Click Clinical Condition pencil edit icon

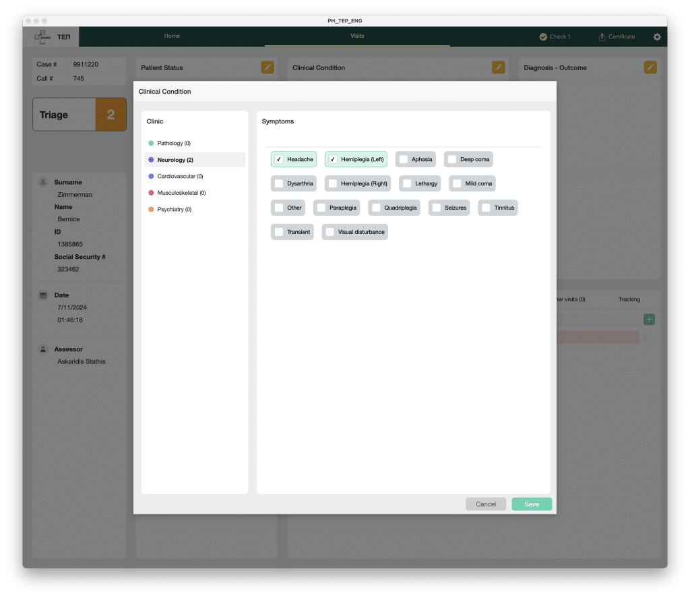(x=498, y=67)
